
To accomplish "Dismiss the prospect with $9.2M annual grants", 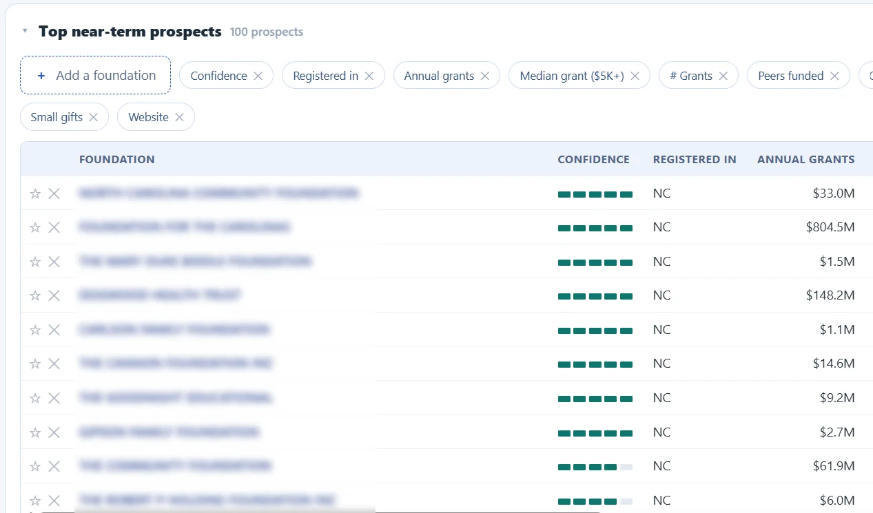I will tap(54, 398).
